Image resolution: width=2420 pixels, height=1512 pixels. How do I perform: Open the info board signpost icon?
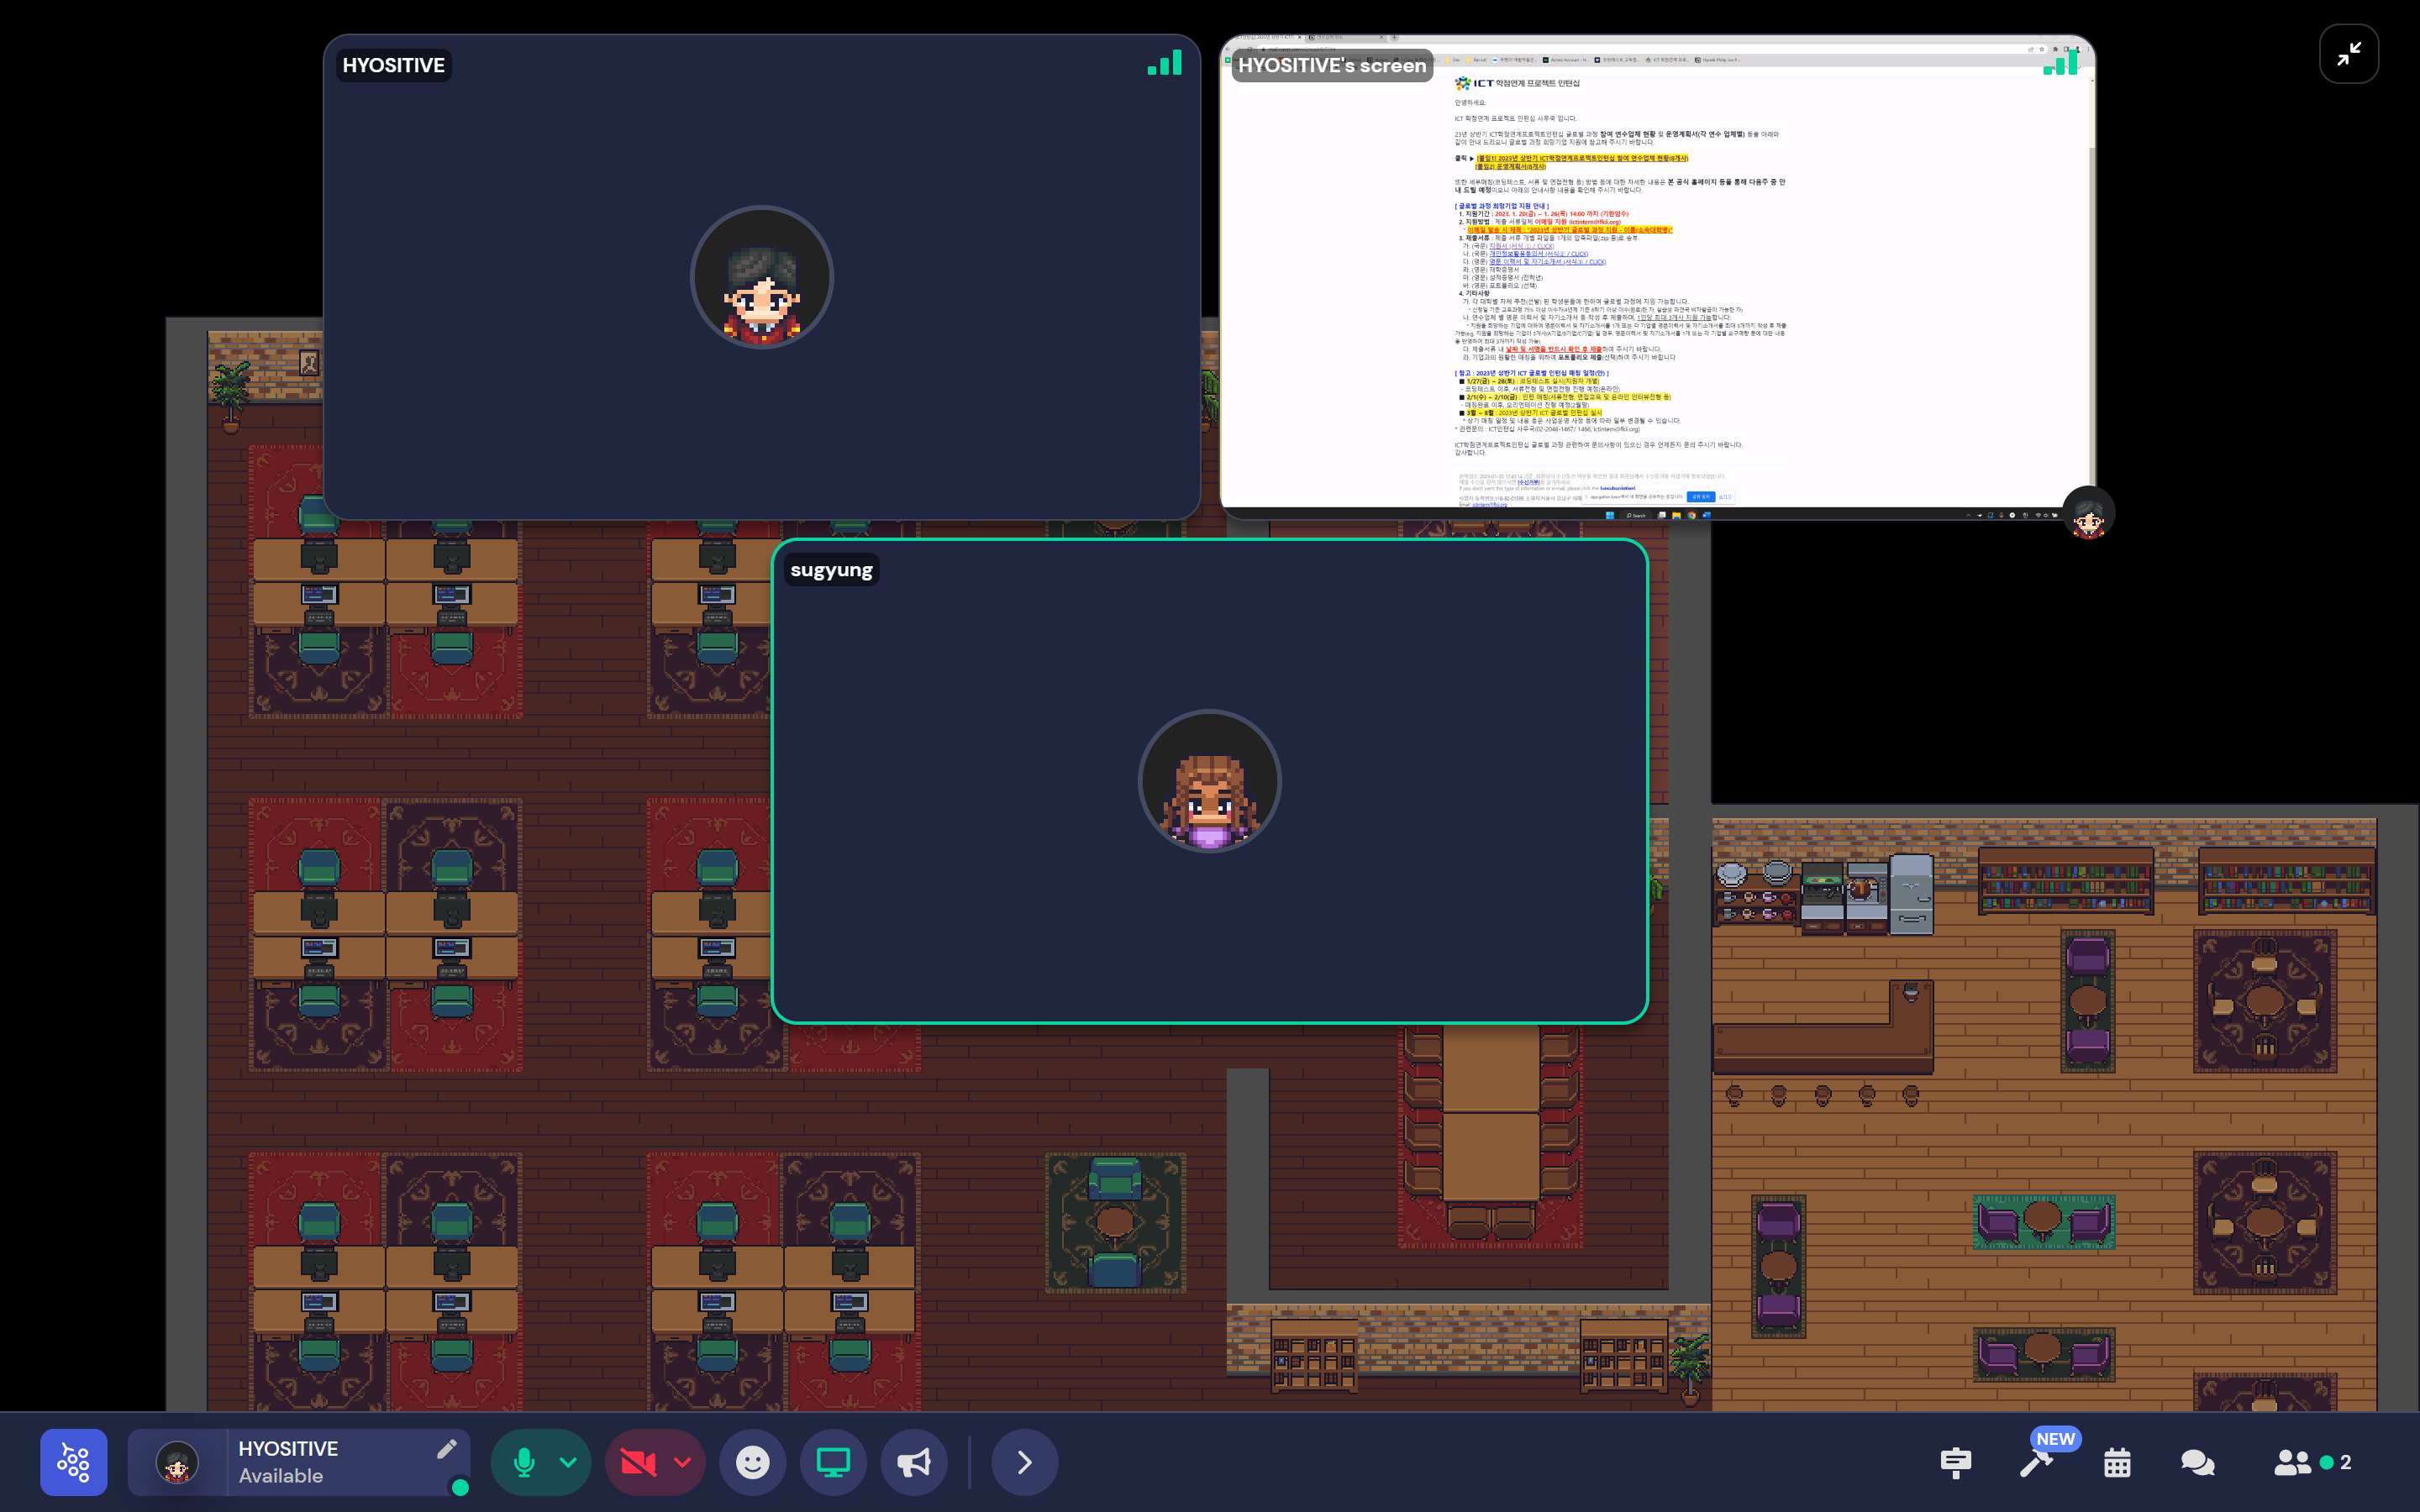pos(1955,1463)
